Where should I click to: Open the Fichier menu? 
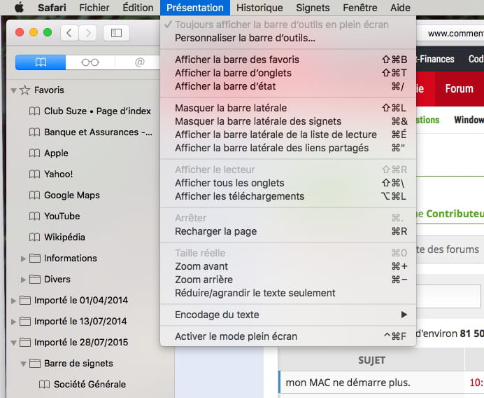point(94,8)
